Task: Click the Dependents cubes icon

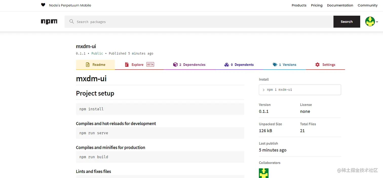Action: coord(227,65)
